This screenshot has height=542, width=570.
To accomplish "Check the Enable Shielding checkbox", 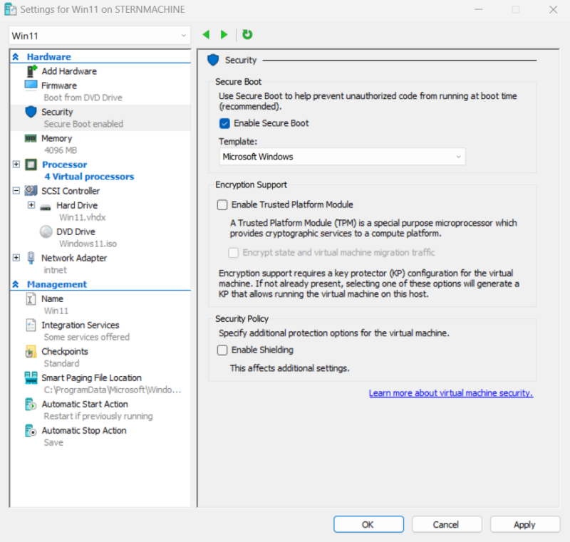I will tap(222, 350).
